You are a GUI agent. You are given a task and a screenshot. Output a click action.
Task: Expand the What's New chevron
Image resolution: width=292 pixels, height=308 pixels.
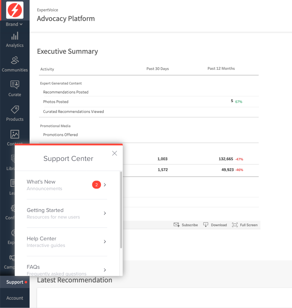[x=105, y=185]
